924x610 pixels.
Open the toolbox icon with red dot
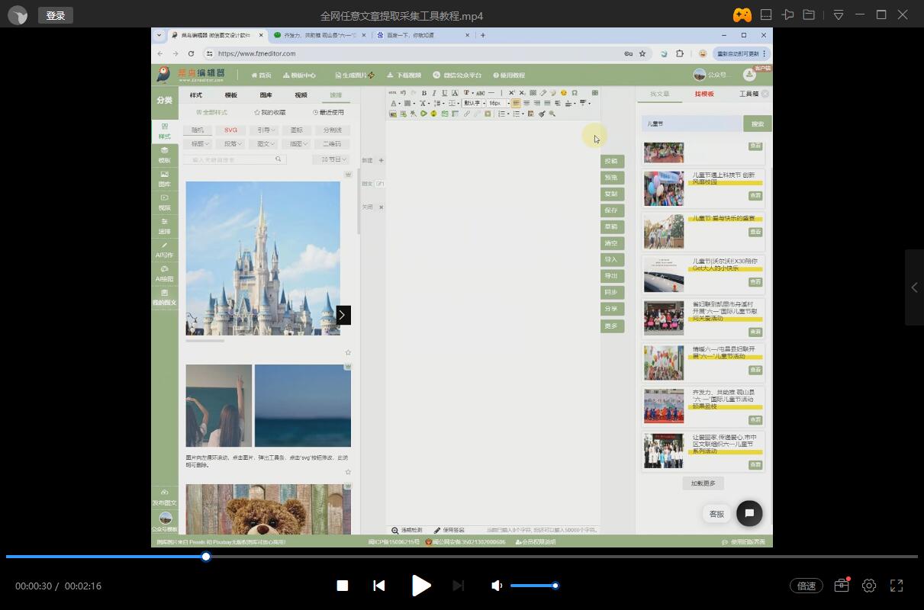click(x=842, y=586)
